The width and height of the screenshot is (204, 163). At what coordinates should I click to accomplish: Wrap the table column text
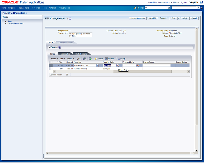coord(122,59)
